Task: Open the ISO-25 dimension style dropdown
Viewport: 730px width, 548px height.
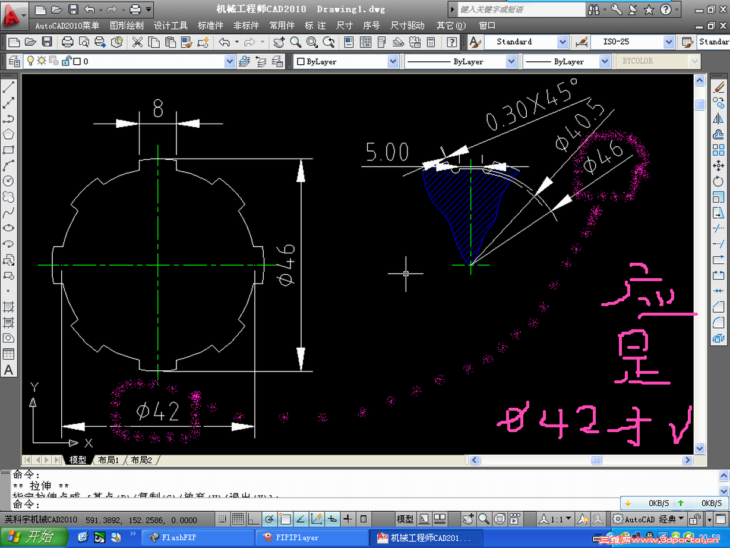Action: tap(669, 42)
